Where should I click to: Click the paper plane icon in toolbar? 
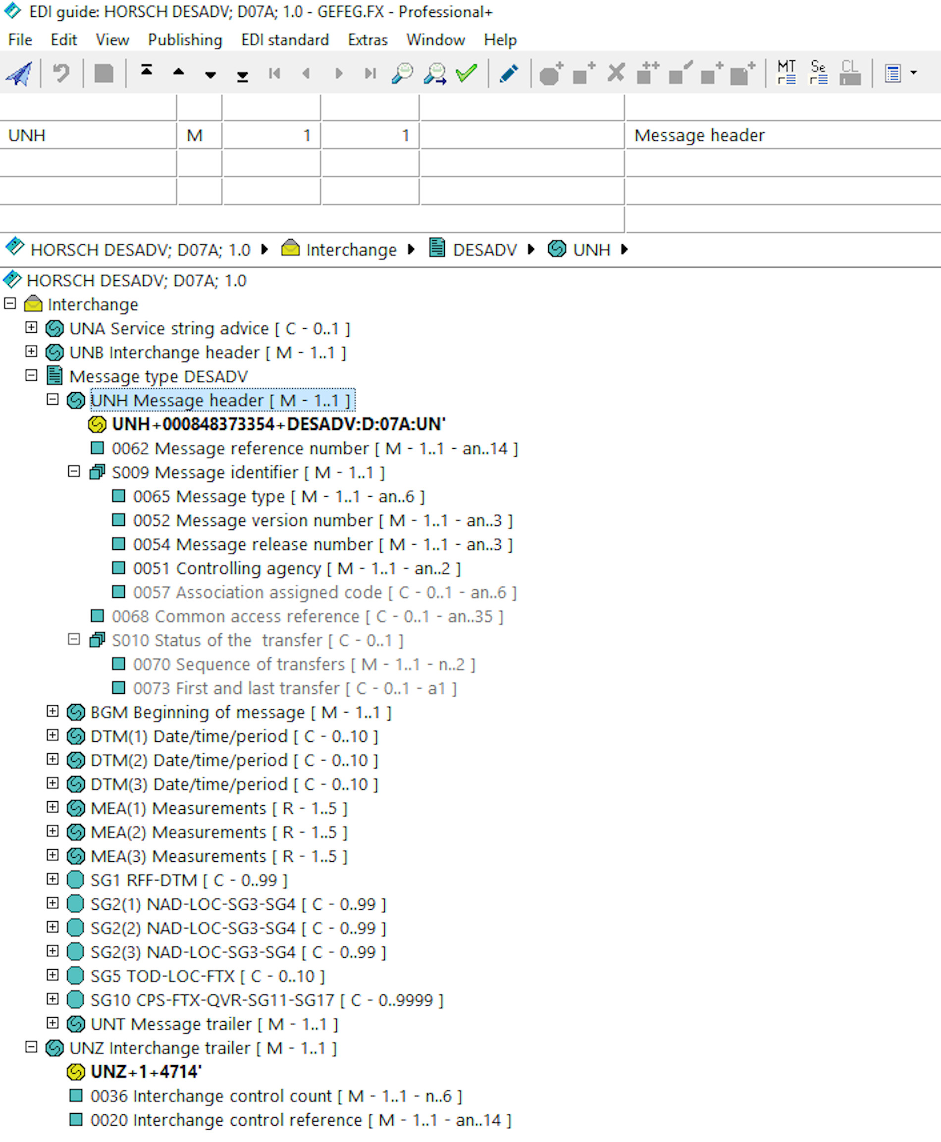point(19,73)
